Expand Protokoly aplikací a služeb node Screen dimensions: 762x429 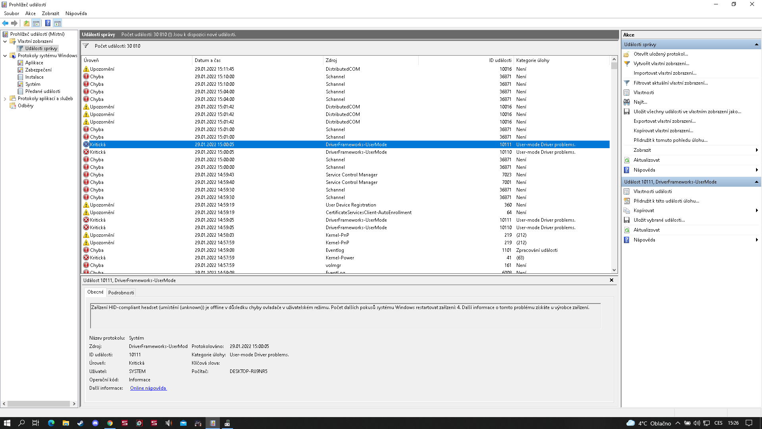pyautogui.click(x=5, y=99)
